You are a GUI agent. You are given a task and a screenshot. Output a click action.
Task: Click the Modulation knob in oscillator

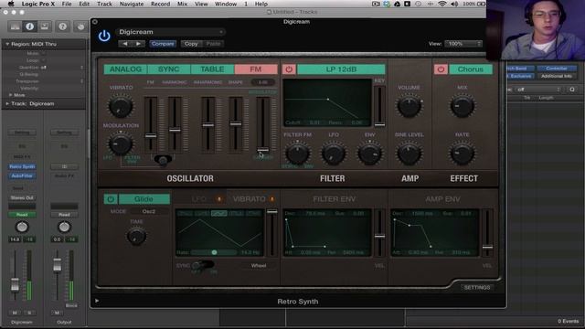pos(121,143)
